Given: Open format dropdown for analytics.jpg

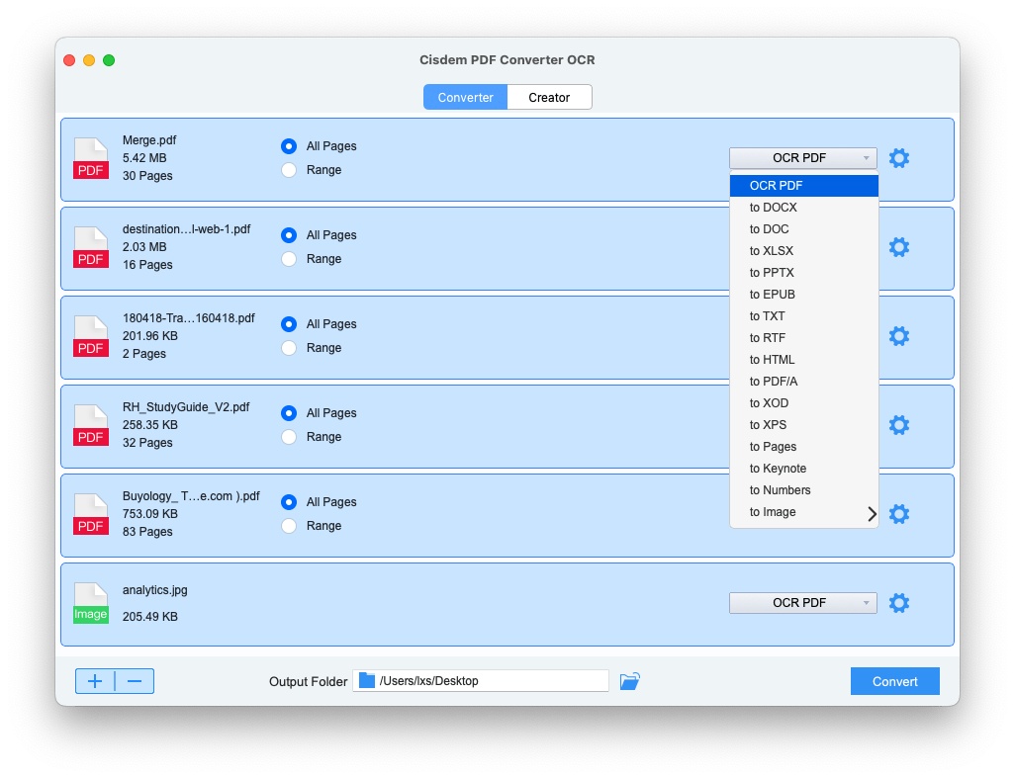Looking at the screenshot, I should [802, 603].
